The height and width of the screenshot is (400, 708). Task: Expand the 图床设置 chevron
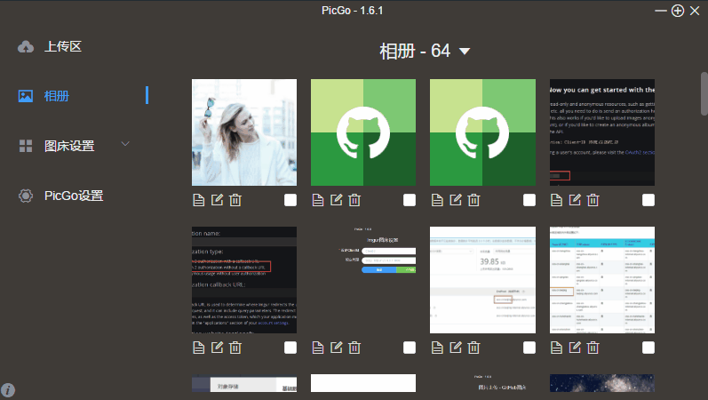coord(125,144)
